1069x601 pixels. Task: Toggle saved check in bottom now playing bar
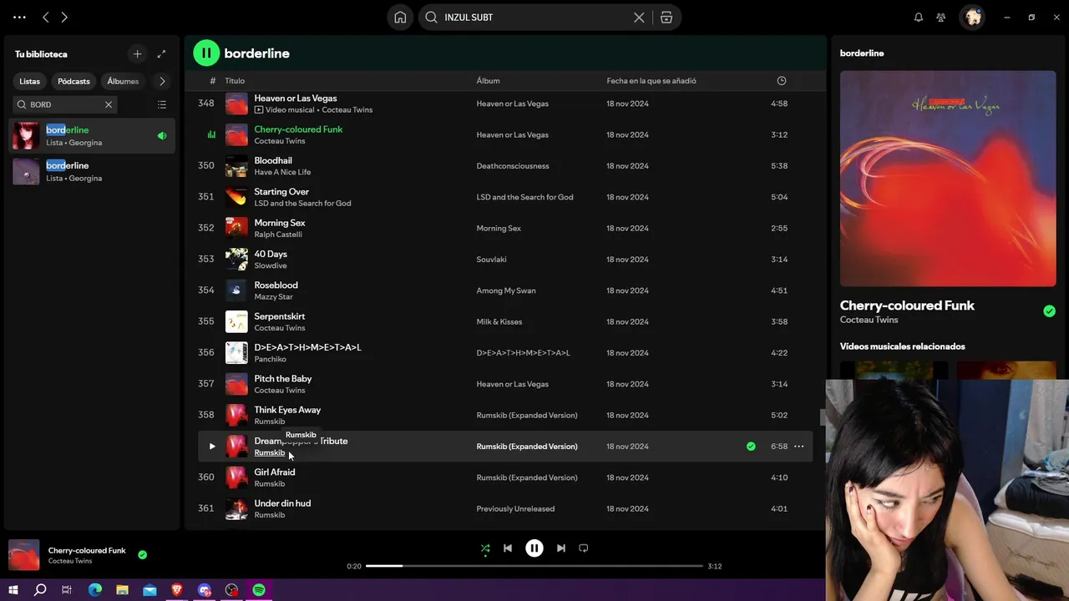pos(142,554)
